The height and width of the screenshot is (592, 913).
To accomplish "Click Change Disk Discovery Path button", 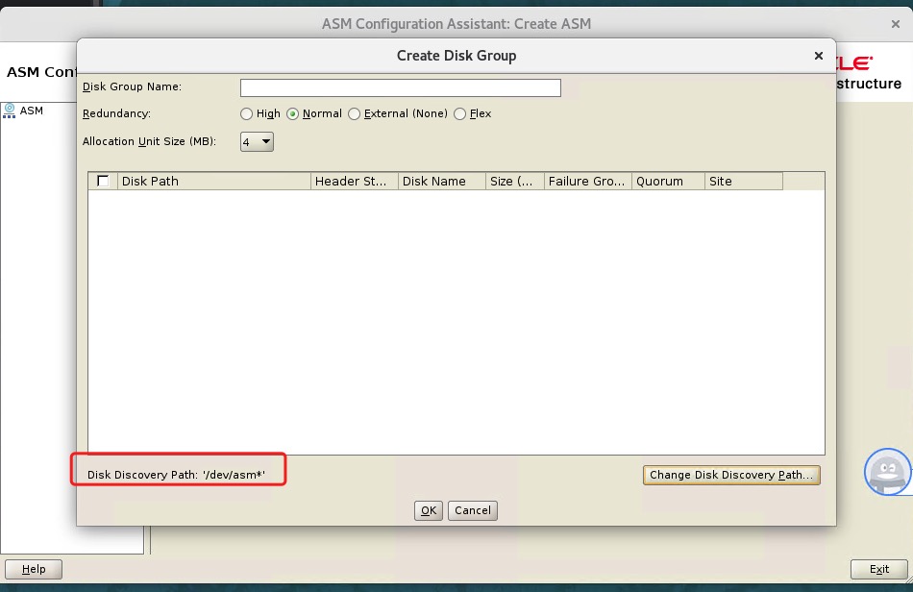I will pyautogui.click(x=731, y=475).
